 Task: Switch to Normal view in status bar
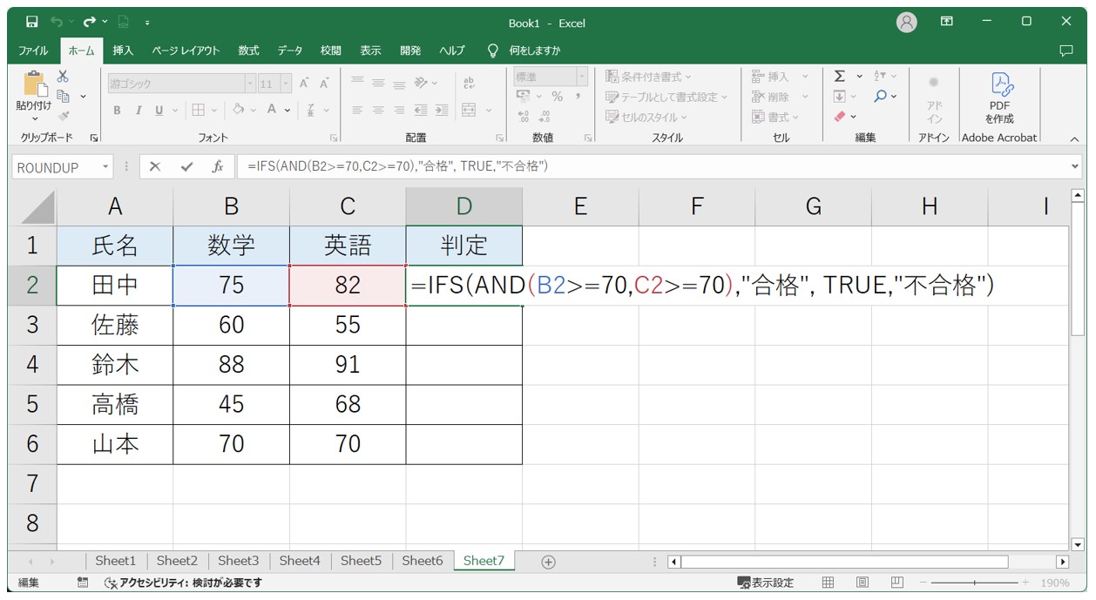[x=829, y=583]
